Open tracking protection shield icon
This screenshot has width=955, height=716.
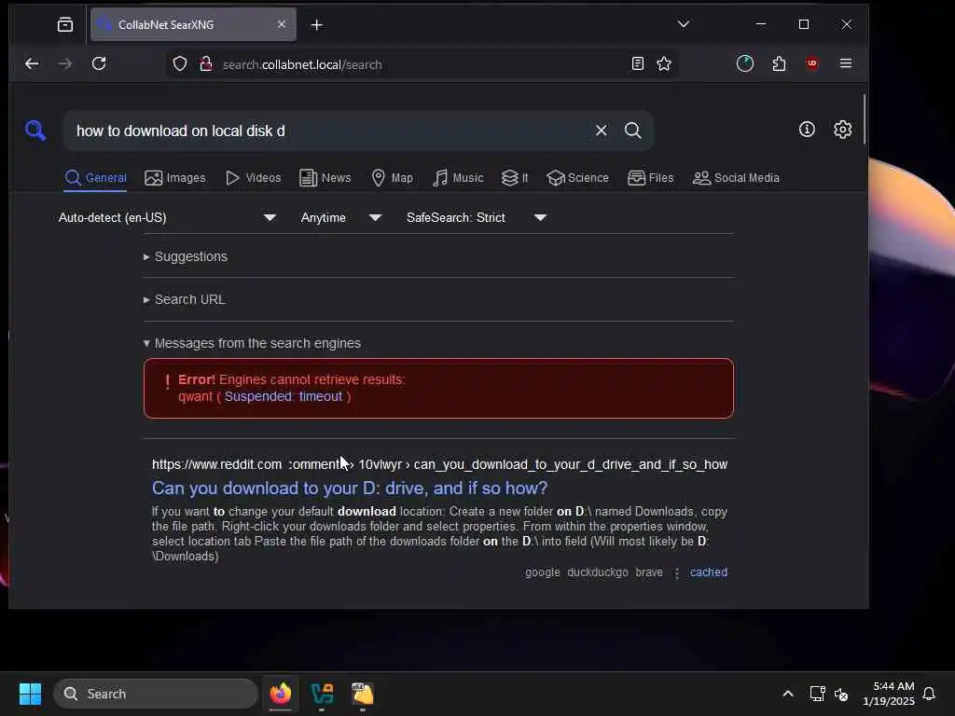[x=180, y=64]
